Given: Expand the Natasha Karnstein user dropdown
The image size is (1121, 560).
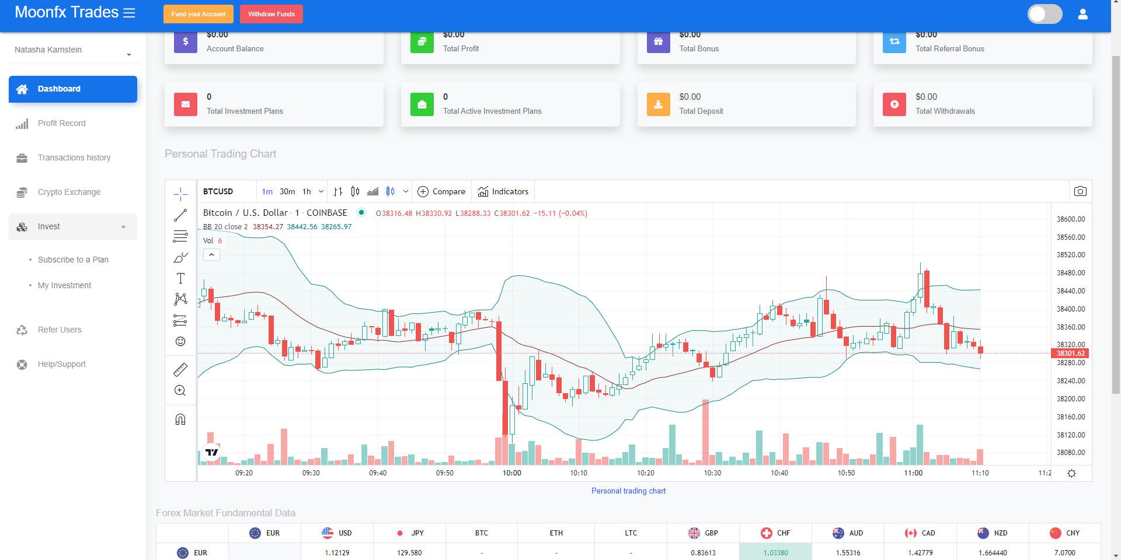Looking at the screenshot, I should click(x=73, y=50).
